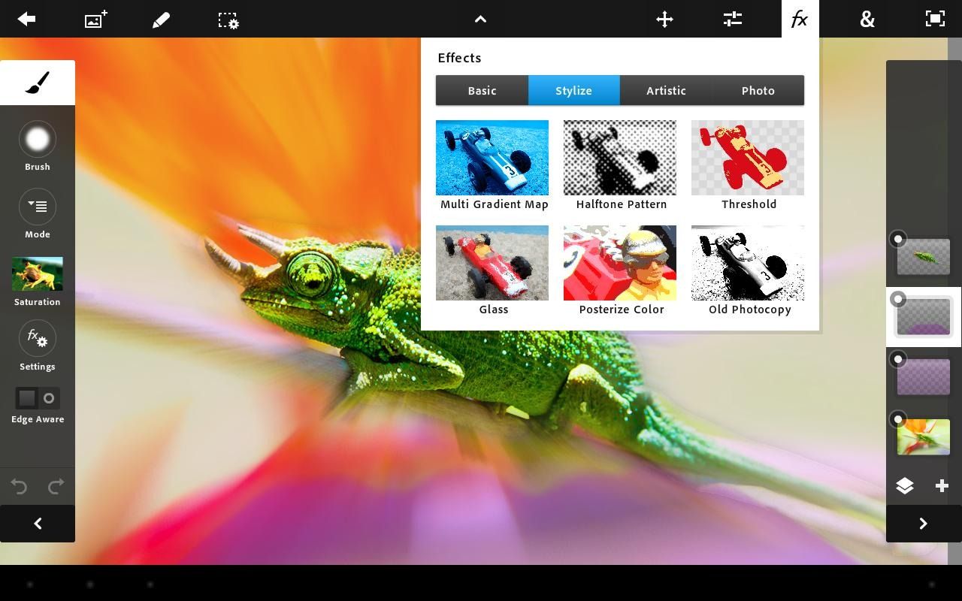Click the Add image icon in toolbar

point(94,20)
